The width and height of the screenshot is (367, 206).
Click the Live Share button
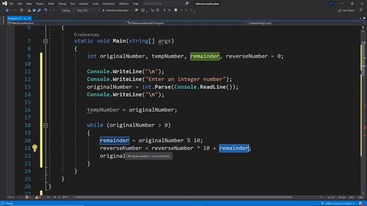tap(346, 10)
